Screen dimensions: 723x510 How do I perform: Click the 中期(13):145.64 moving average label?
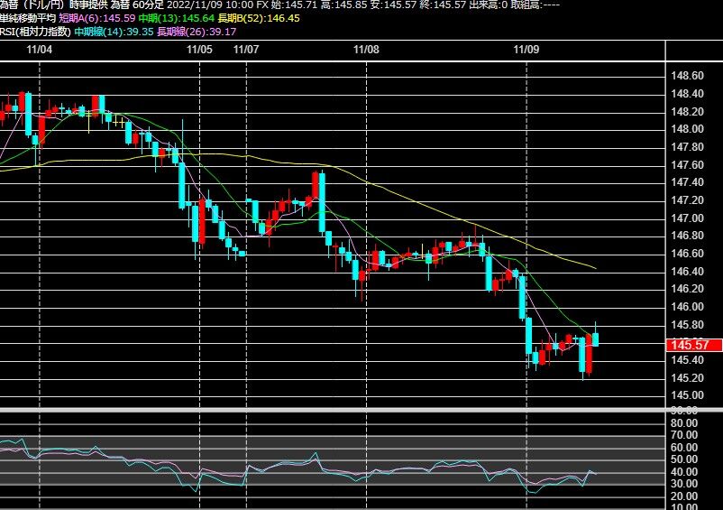tap(176, 18)
